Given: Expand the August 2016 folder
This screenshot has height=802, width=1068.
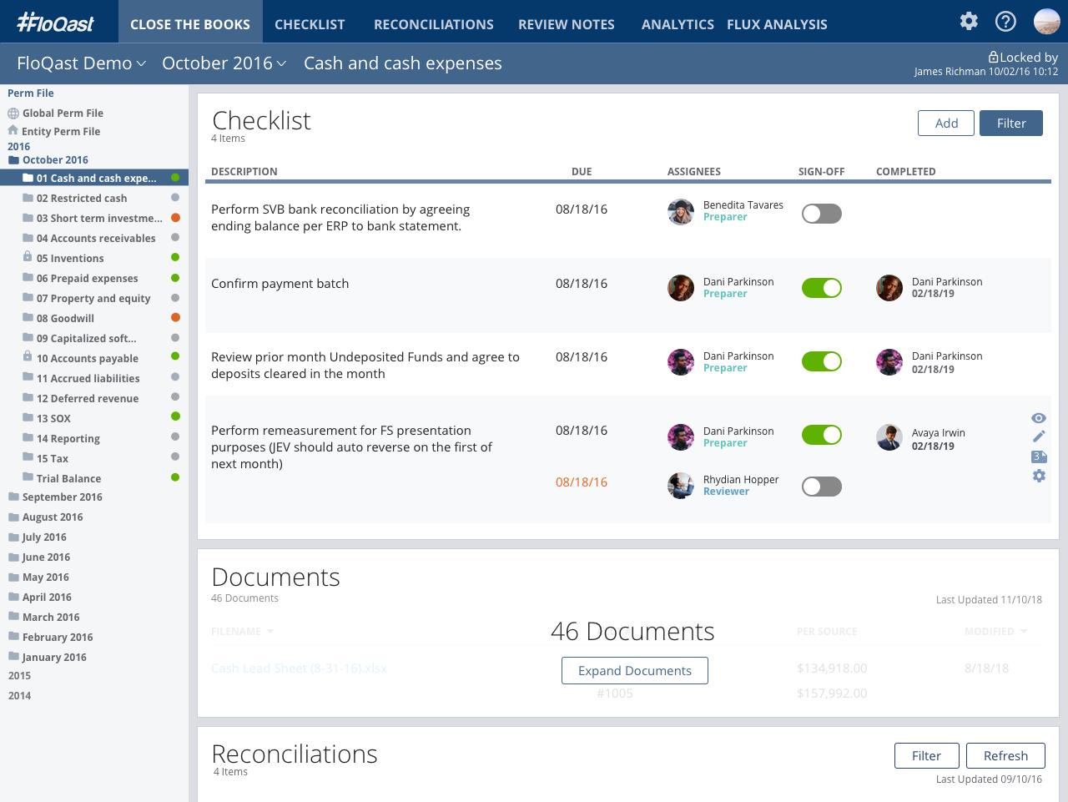Looking at the screenshot, I should coord(45,517).
